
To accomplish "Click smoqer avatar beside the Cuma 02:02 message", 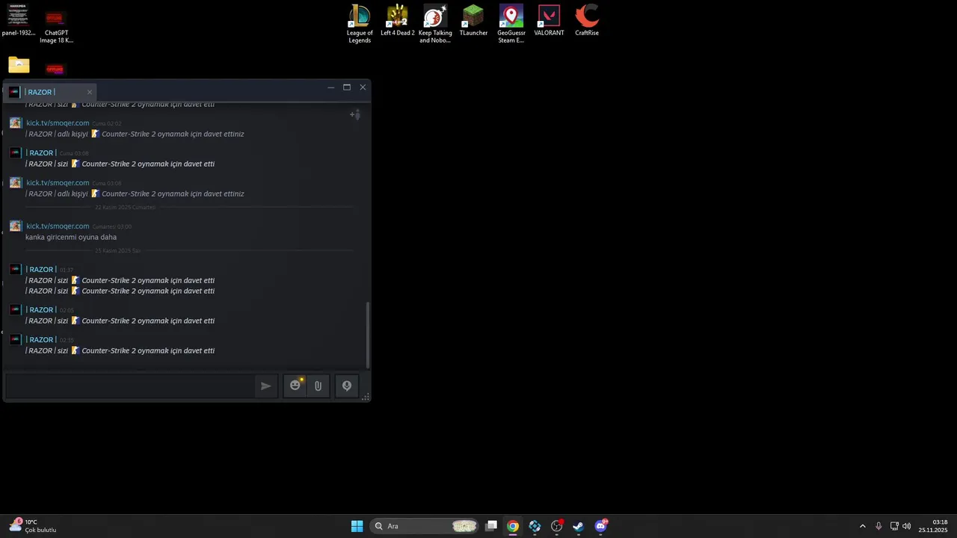I will point(15,123).
